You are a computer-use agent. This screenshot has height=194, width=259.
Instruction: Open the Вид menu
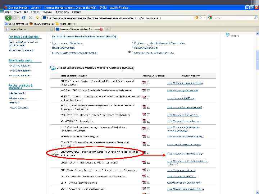click(x=26, y=12)
